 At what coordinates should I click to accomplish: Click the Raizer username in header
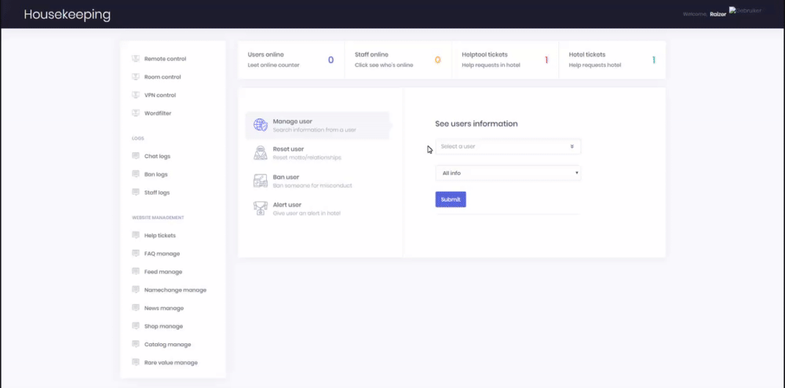tap(718, 14)
